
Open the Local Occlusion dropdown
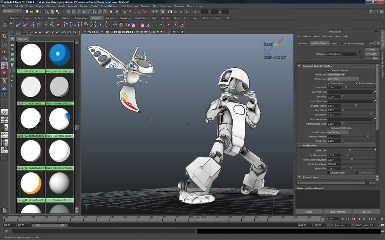(x=338, y=132)
